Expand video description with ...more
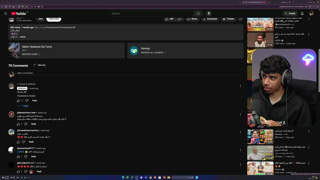Viewport: 320px width, 180px height. 22,37
